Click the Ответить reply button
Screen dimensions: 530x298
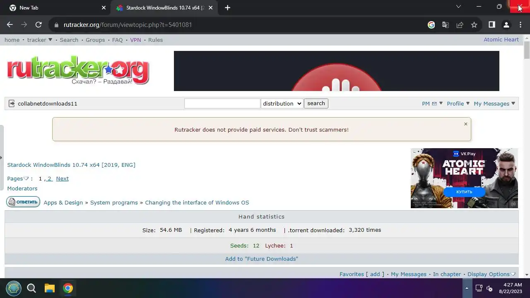point(23,202)
